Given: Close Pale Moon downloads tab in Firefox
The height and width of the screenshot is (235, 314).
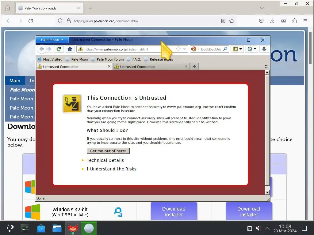Looking at the screenshot, I should pyautogui.click(x=78, y=8).
